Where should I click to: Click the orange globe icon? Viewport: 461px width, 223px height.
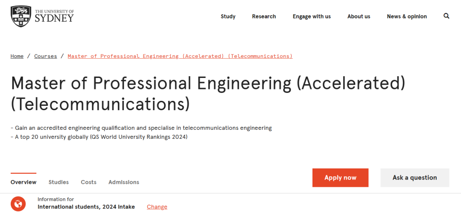(x=18, y=204)
